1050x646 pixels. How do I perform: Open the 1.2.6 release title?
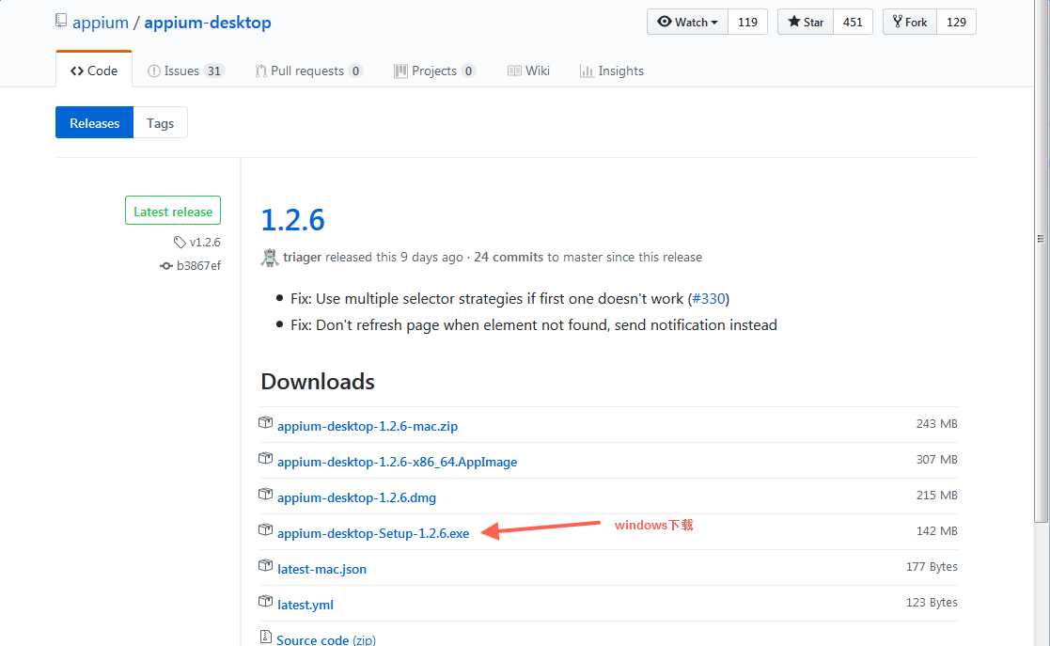292,220
